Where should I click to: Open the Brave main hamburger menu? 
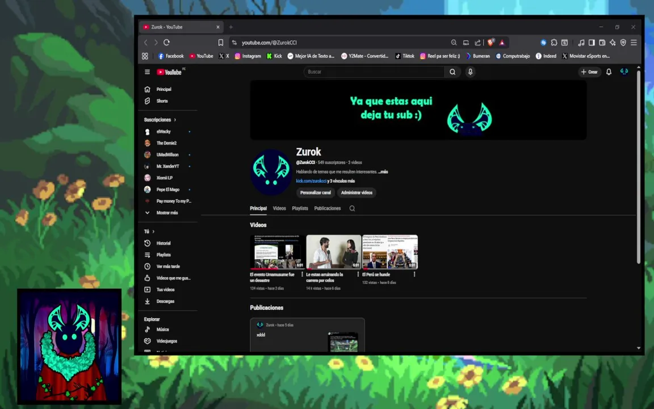coord(634,43)
